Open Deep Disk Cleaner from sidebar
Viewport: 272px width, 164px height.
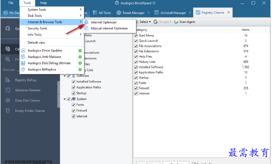tap(28, 100)
